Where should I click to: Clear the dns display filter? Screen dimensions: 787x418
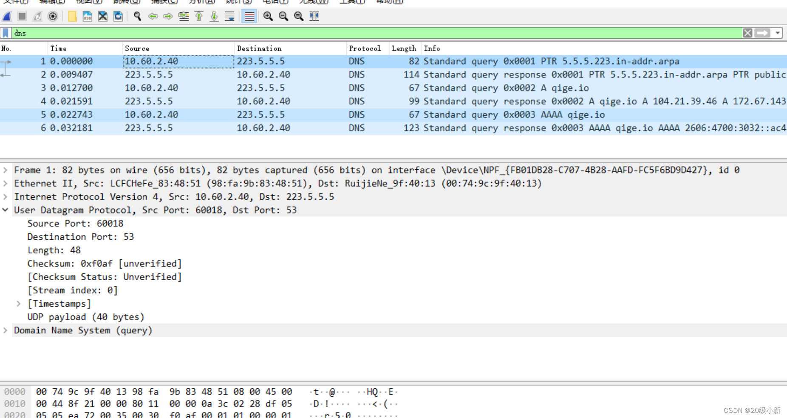click(747, 33)
